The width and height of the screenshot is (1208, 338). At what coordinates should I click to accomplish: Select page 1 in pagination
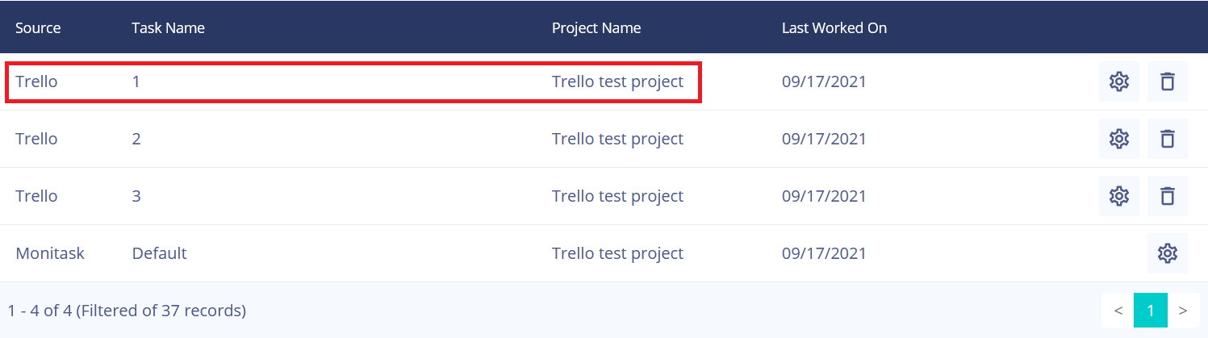coord(1151,311)
